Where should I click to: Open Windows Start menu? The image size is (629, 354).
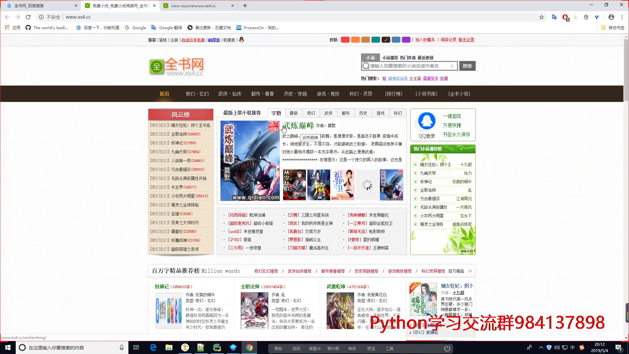8,347
